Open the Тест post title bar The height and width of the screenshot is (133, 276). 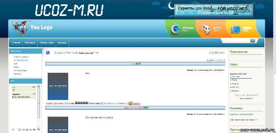click(x=135, y=64)
